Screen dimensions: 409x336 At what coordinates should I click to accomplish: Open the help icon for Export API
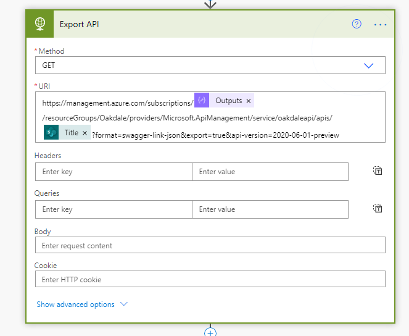click(x=357, y=24)
